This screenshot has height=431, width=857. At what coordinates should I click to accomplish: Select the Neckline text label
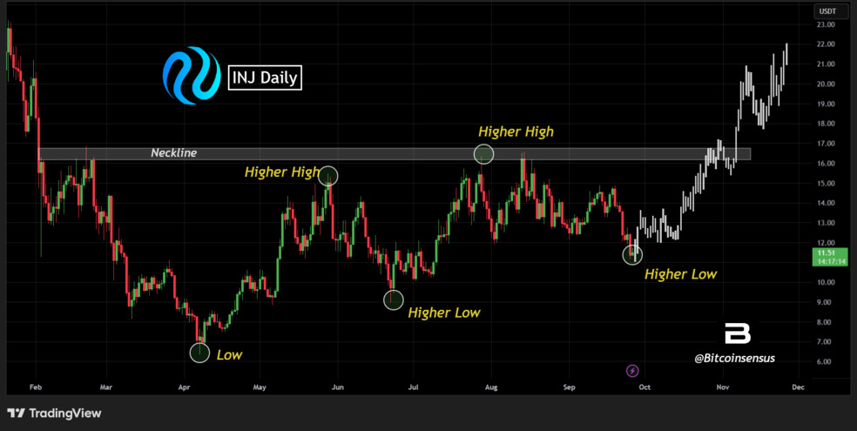tap(175, 153)
